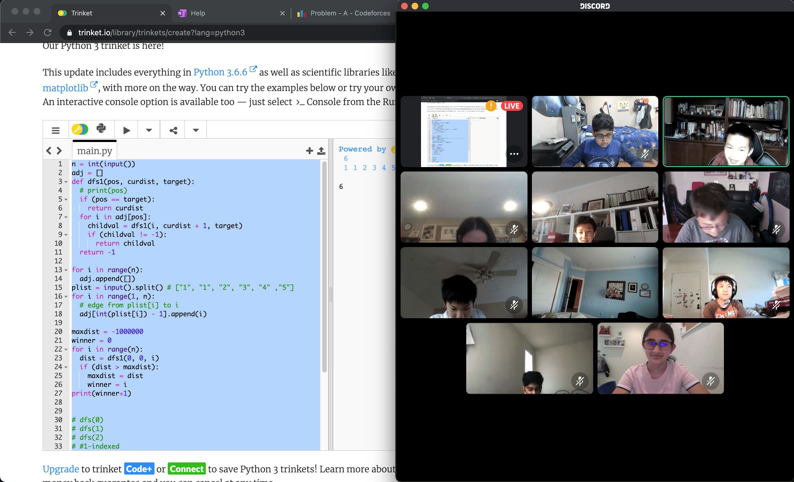Click the browser Forward arrow

click(x=30, y=33)
